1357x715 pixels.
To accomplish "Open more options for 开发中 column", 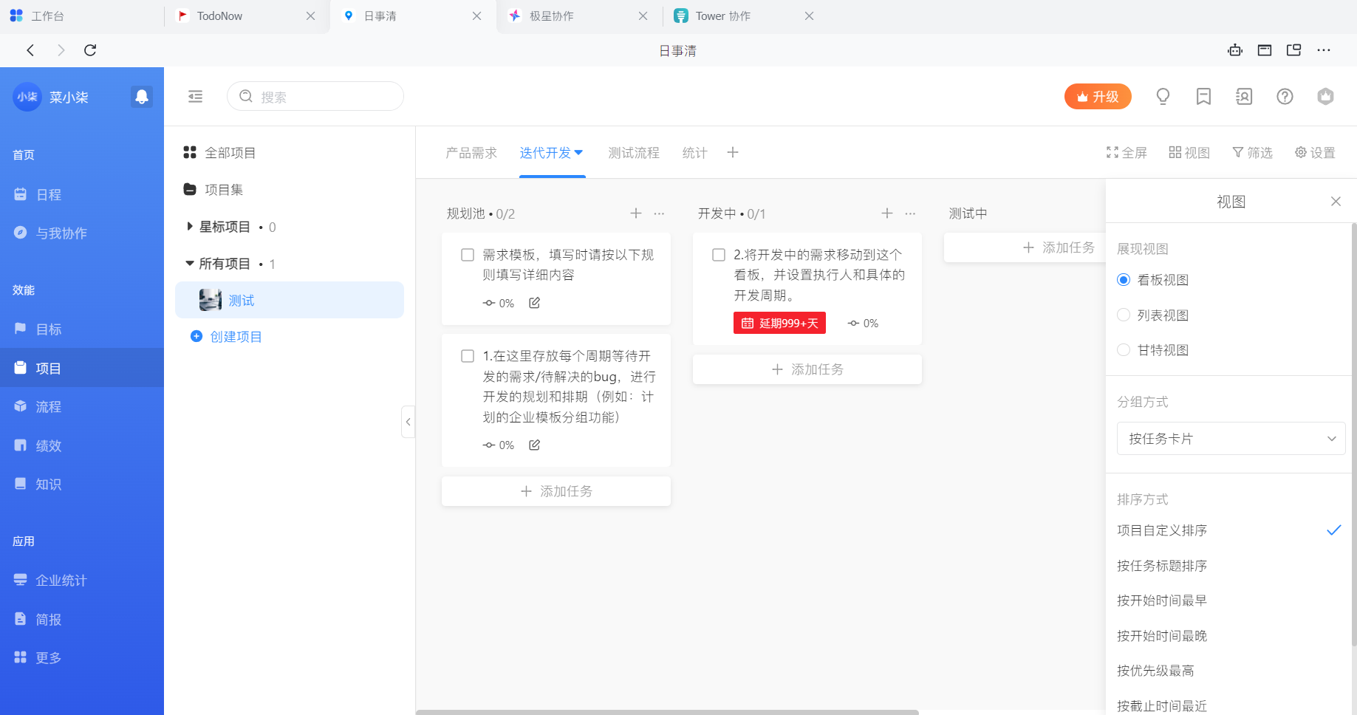I will pyautogui.click(x=910, y=213).
